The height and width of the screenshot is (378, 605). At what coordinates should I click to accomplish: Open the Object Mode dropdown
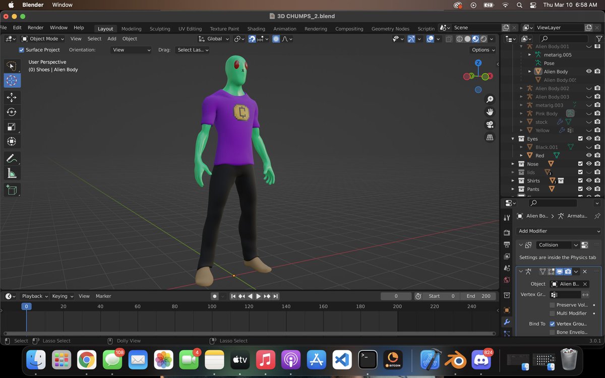click(x=43, y=39)
